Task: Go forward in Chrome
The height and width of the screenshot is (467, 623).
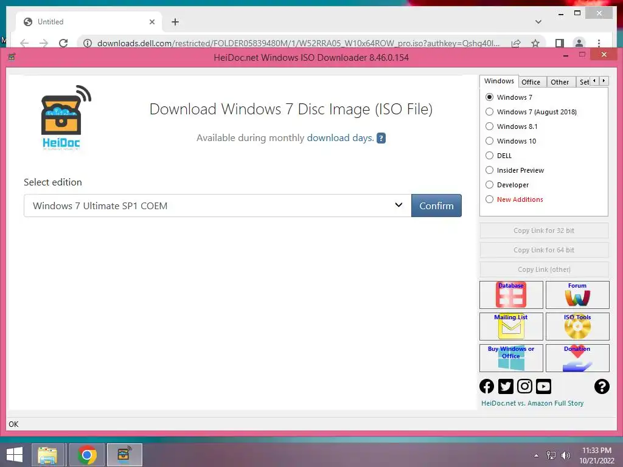Action: [44, 43]
